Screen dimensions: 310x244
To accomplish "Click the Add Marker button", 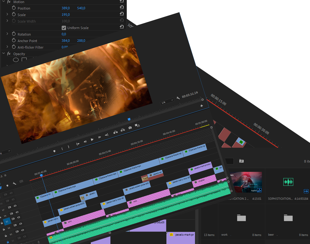I will coord(55,151).
